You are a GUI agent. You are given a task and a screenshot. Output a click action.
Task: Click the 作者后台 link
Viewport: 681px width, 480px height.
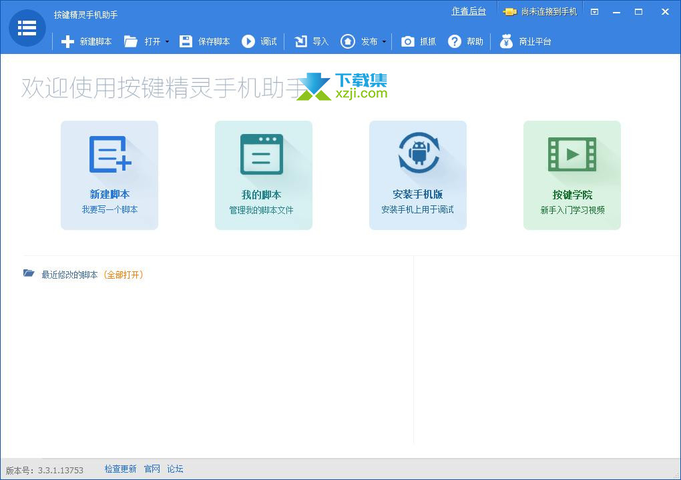click(468, 11)
